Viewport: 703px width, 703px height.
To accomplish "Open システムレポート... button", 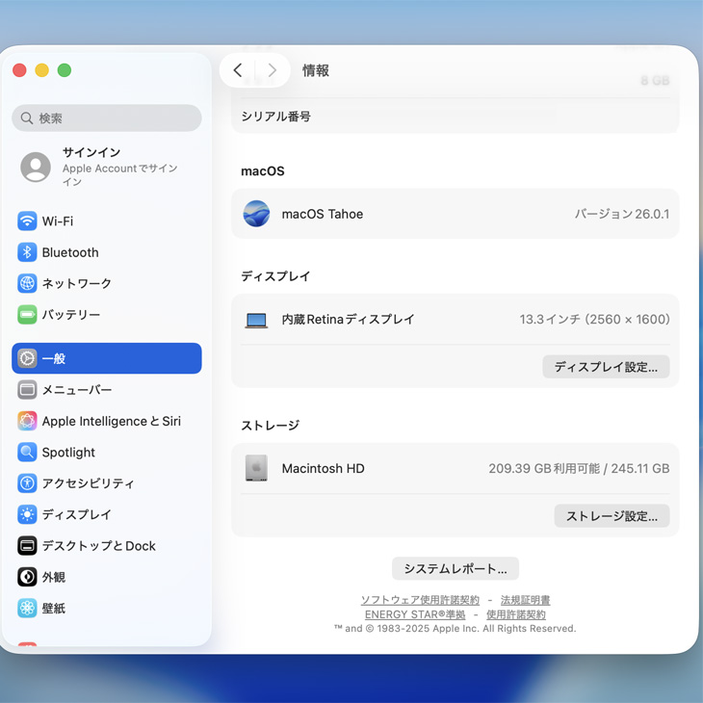I will pyautogui.click(x=456, y=568).
